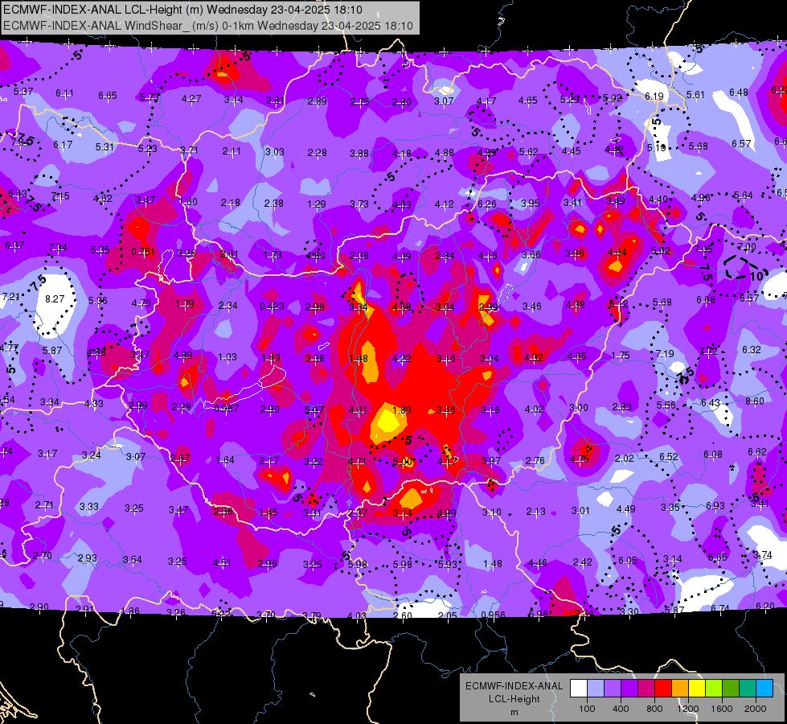Click the 2000 label in the legend
The height and width of the screenshot is (724, 787).
(x=756, y=709)
